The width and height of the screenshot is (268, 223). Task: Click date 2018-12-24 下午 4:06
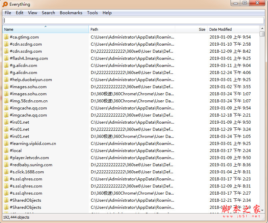tap(230, 73)
